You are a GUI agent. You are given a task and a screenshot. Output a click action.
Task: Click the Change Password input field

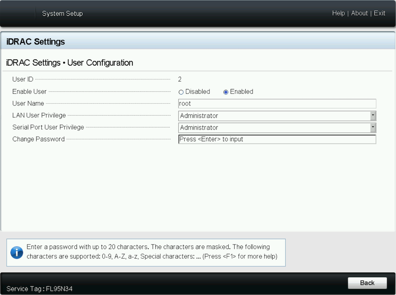coord(277,139)
